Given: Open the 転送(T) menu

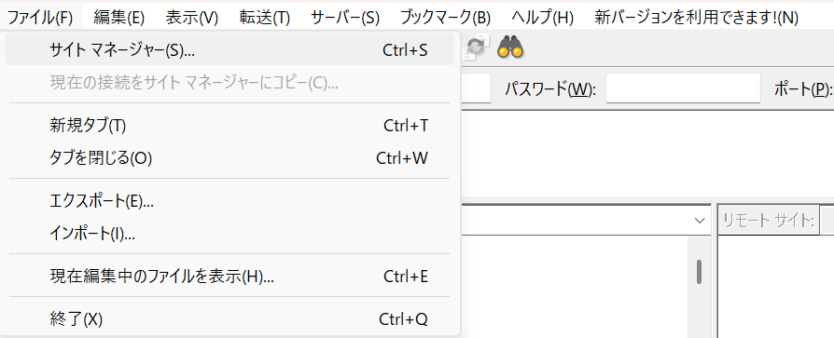Looking at the screenshot, I should [x=264, y=18].
